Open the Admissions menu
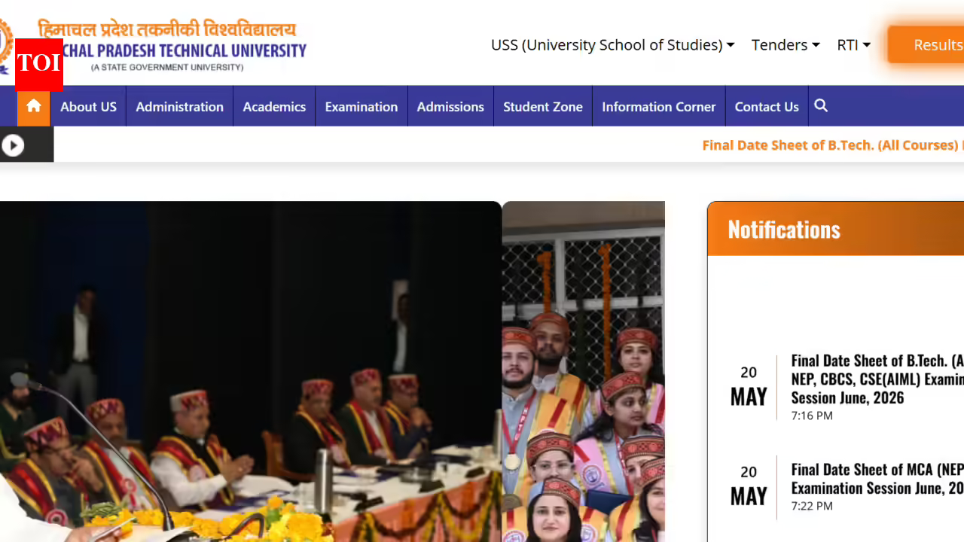 [450, 107]
